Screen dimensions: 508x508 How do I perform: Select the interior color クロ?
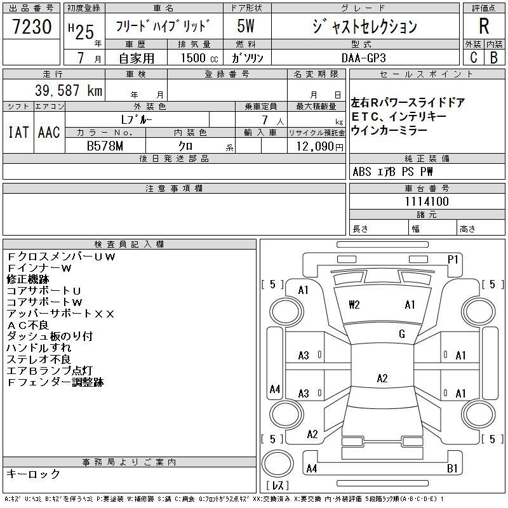click(x=185, y=146)
